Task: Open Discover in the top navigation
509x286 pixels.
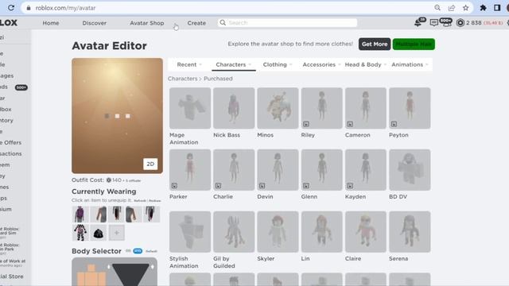Action: click(x=94, y=23)
